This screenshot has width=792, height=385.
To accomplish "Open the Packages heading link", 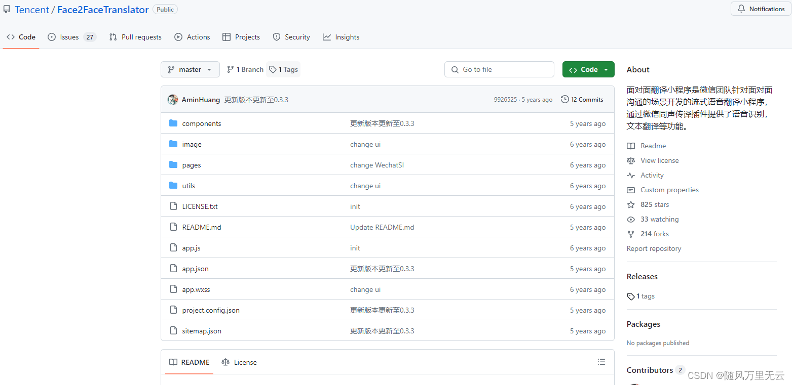I will pos(644,324).
